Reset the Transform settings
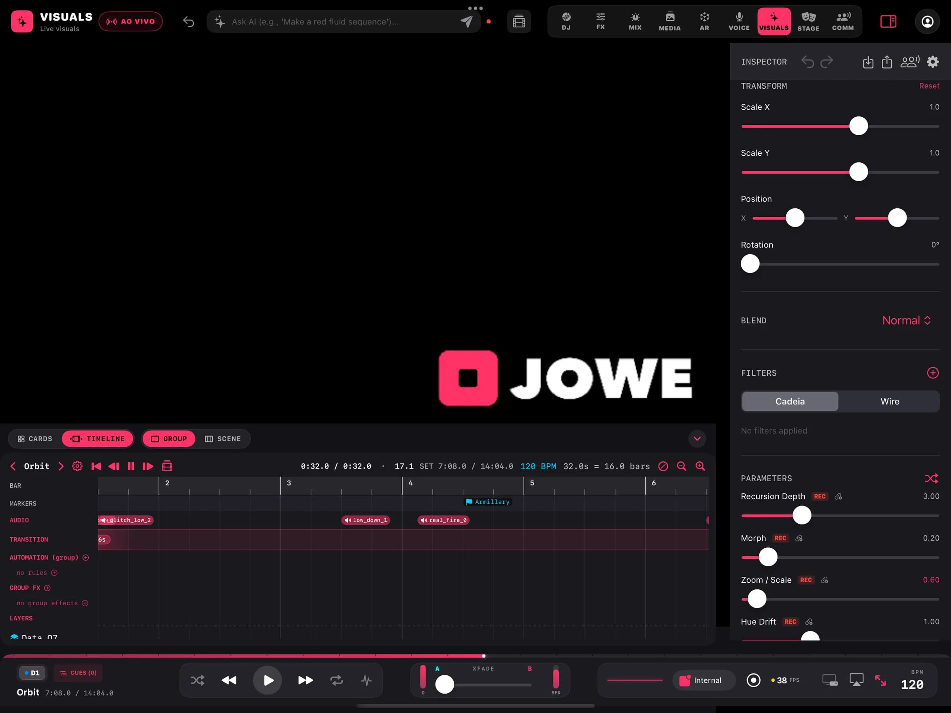 [x=929, y=86]
